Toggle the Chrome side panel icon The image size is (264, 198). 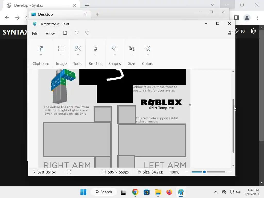pyautogui.click(x=237, y=18)
